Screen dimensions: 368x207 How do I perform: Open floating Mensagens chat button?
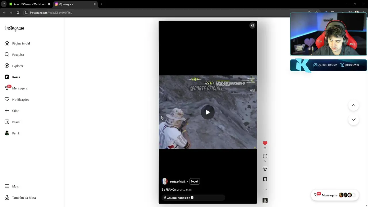tap(334, 195)
